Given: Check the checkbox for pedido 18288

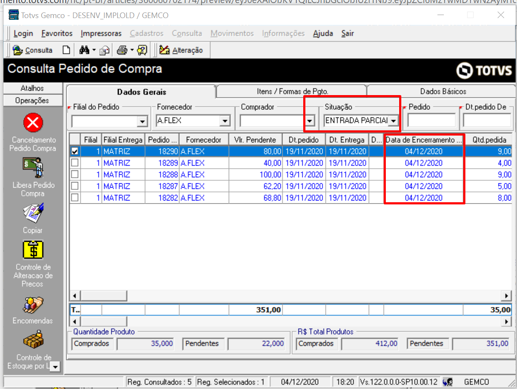Looking at the screenshot, I should click(x=75, y=175).
